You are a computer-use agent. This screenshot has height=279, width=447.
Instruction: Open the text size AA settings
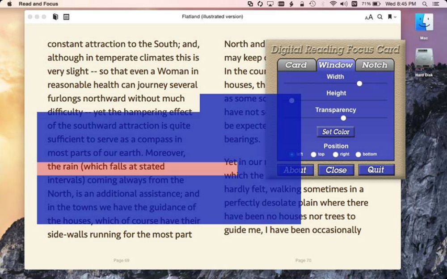point(369,17)
